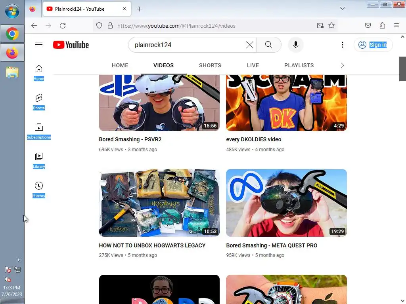Open the Meta Quest Pro thumbnail

tap(286, 203)
